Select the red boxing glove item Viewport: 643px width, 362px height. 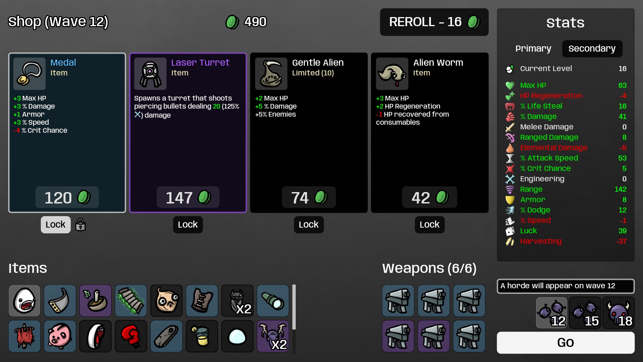pos(131,336)
